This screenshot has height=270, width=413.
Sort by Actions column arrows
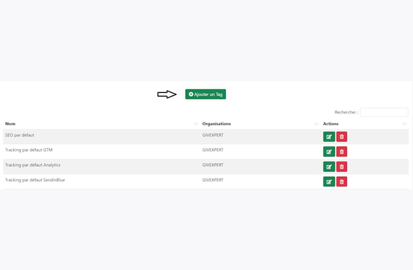404,124
